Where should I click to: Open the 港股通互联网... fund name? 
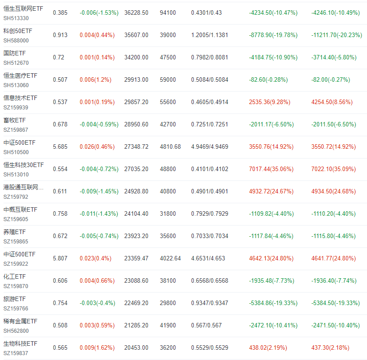(x=23, y=187)
